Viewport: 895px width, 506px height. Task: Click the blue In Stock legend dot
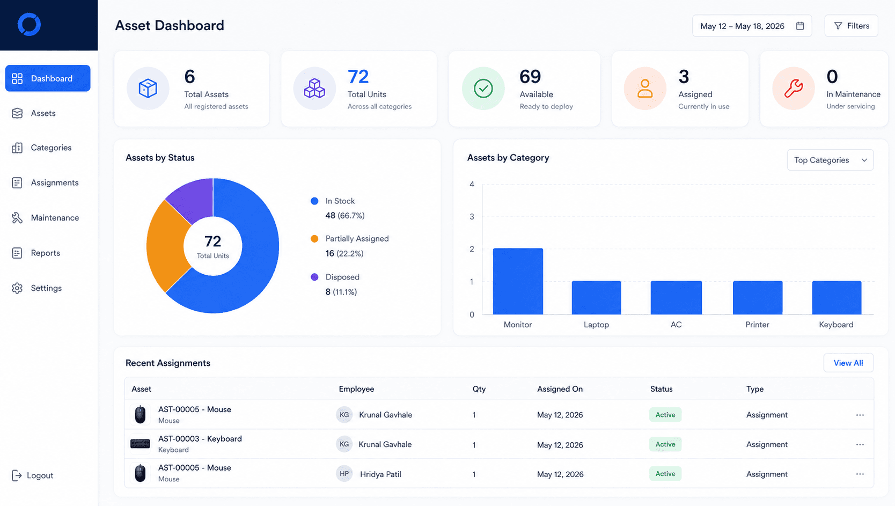tap(314, 201)
